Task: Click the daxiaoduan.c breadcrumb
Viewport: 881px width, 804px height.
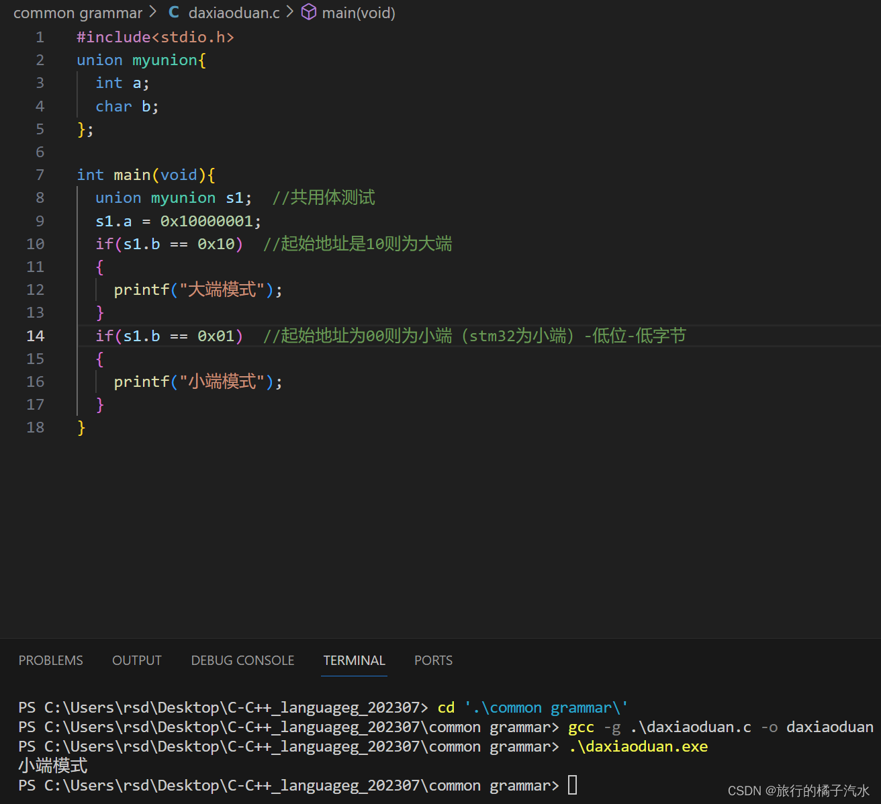Action: (x=234, y=13)
